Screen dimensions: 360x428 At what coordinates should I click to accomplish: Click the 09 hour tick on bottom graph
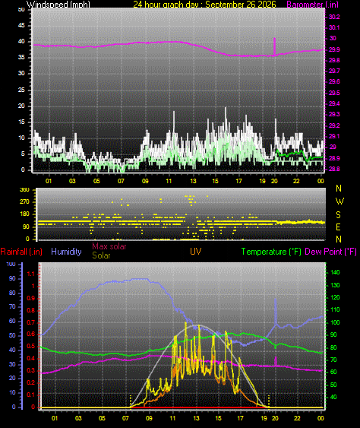(149, 418)
